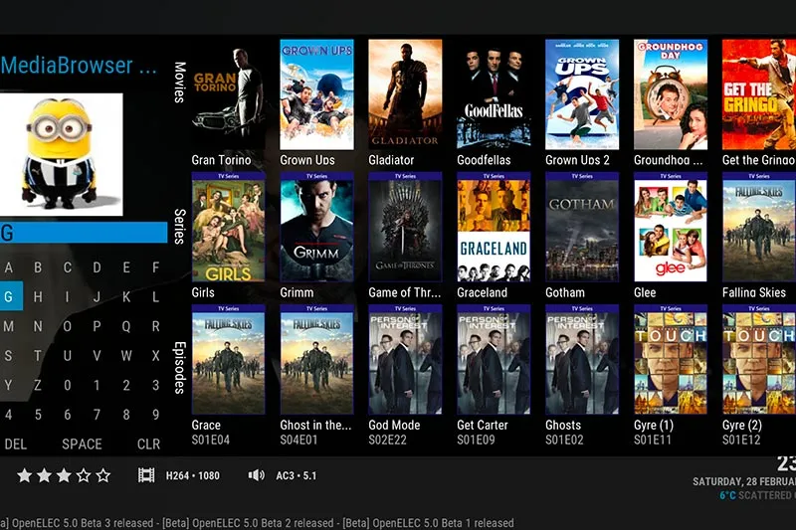Click the star rating display

pyautogui.click(x=64, y=475)
